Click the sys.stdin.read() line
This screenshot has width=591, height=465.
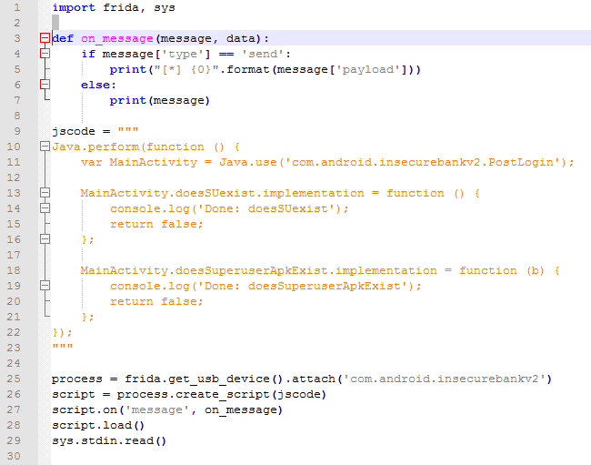point(109,440)
